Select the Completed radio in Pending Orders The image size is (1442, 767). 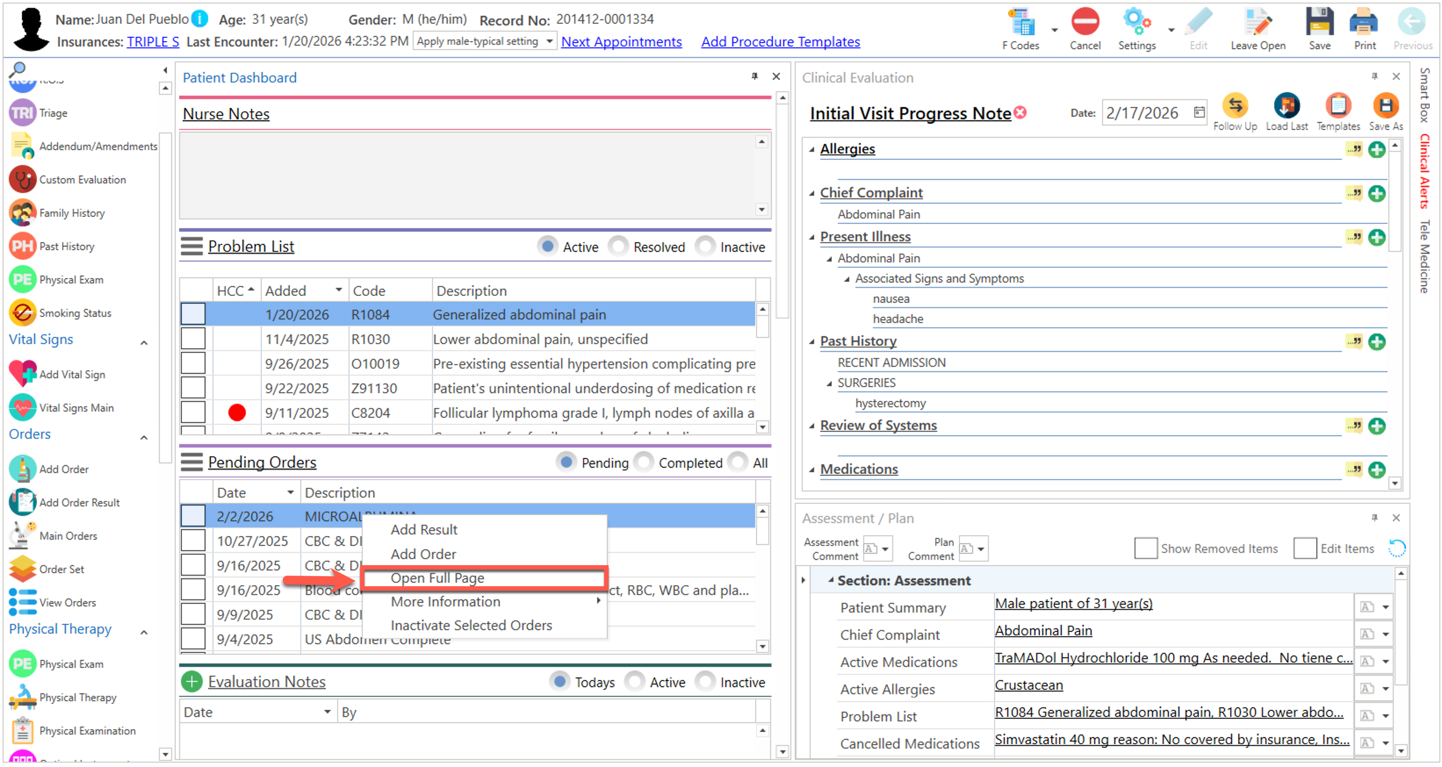point(644,462)
